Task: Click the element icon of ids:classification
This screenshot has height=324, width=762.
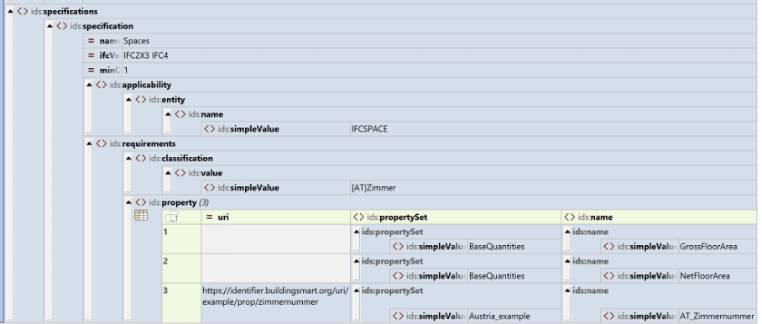Action: tap(140, 159)
